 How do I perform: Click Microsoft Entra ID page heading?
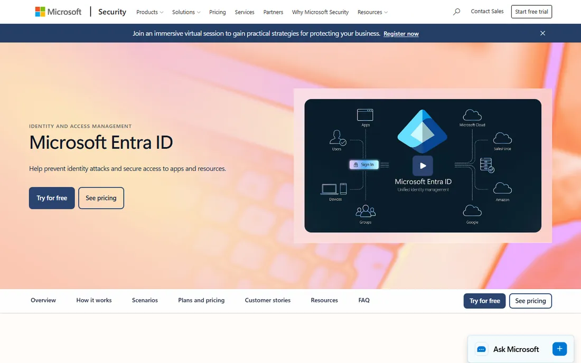[101, 142]
